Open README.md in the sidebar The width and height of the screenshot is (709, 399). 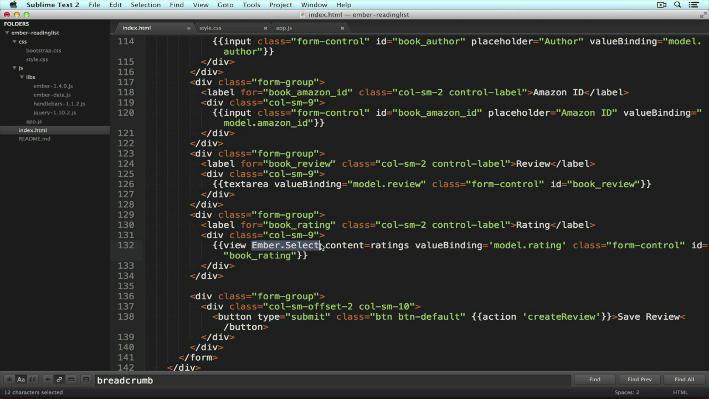[x=34, y=139]
